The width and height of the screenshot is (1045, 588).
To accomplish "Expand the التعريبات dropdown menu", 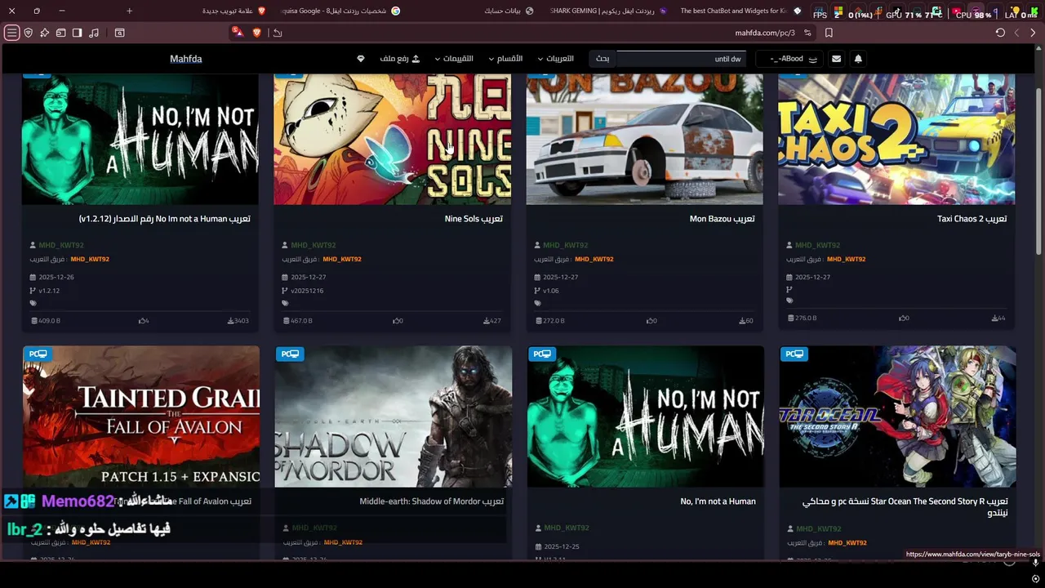I will (x=555, y=59).
